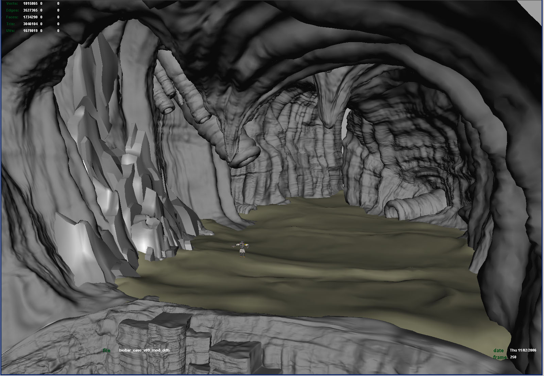Click the date value Thu 11/02/2006
This screenshot has width=544, height=376.
coord(523,351)
